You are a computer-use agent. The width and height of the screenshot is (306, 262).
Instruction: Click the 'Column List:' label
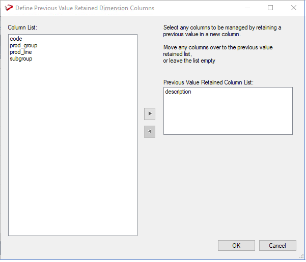pos(22,27)
